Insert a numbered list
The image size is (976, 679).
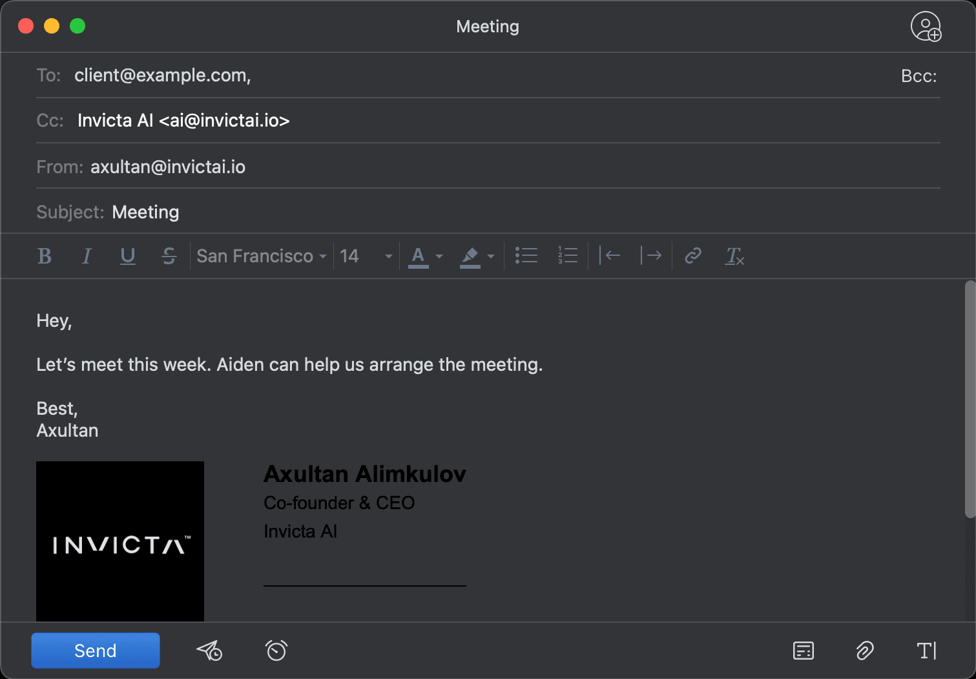tap(567, 256)
